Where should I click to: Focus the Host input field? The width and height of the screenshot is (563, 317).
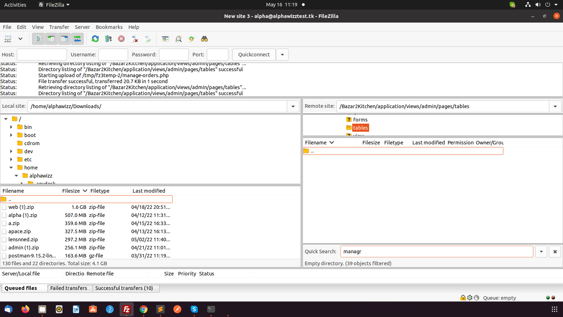point(42,55)
